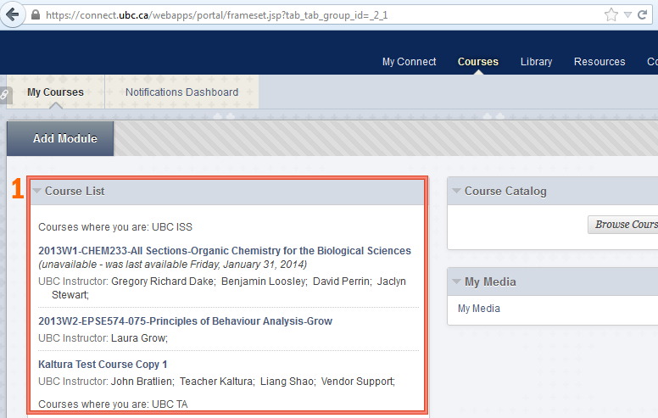The width and height of the screenshot is (658, 418).
Task: Click the link icon beside My Courses
Action: pyautogui.click(x=5, y=94)
